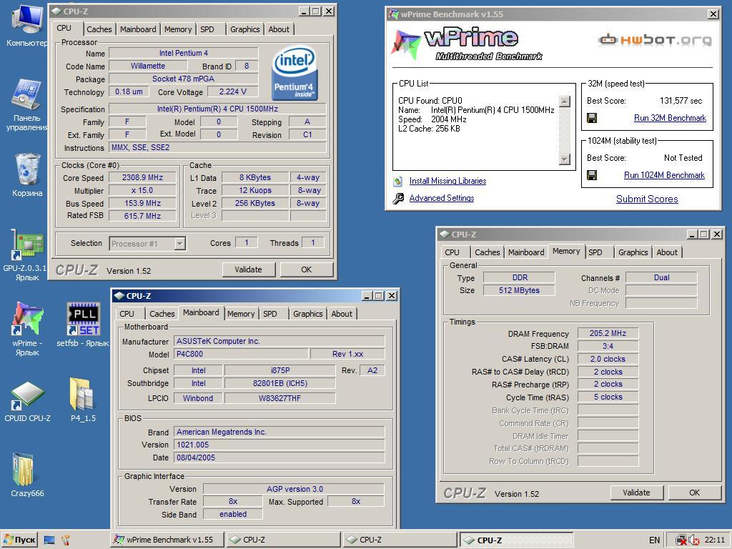732x549 pixels.
Task: Click the second quick launch icon in taskbar
Action: [x=65, y=540]
